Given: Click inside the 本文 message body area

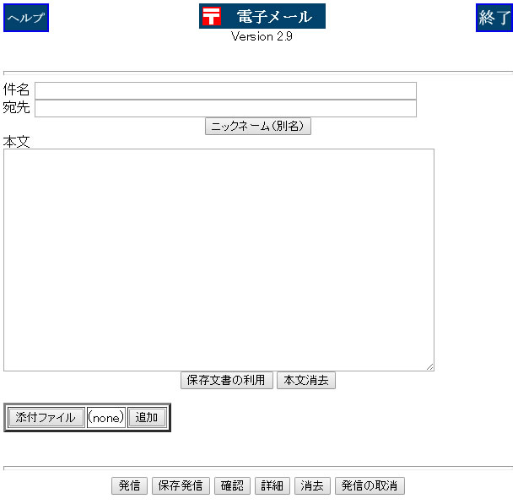Looking at the screenshot, I should (x=219, y=259).
